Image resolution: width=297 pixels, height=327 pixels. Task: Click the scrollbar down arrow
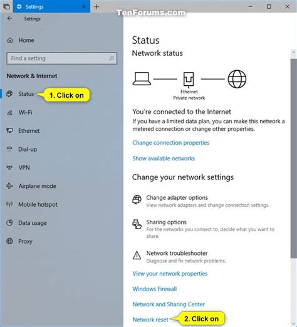293,323
